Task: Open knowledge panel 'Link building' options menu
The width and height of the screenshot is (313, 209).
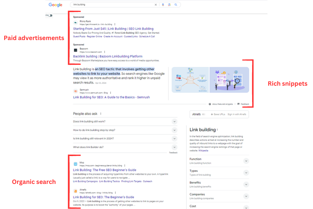Action: coord(217,130)
